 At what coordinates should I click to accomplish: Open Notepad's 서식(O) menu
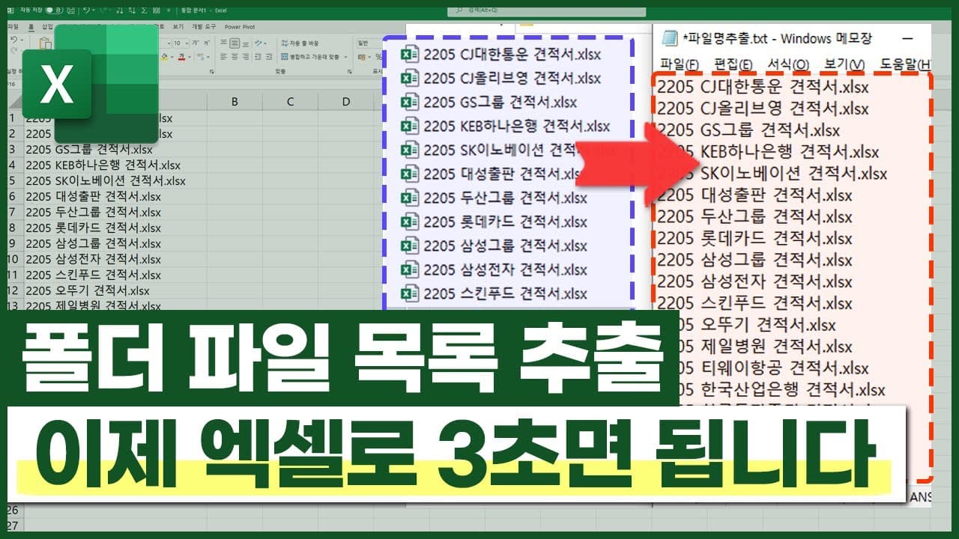click(x=789, y=64)
